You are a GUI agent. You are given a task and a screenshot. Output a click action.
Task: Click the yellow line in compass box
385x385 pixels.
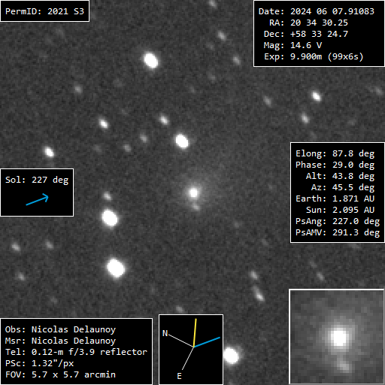[195, 333]
